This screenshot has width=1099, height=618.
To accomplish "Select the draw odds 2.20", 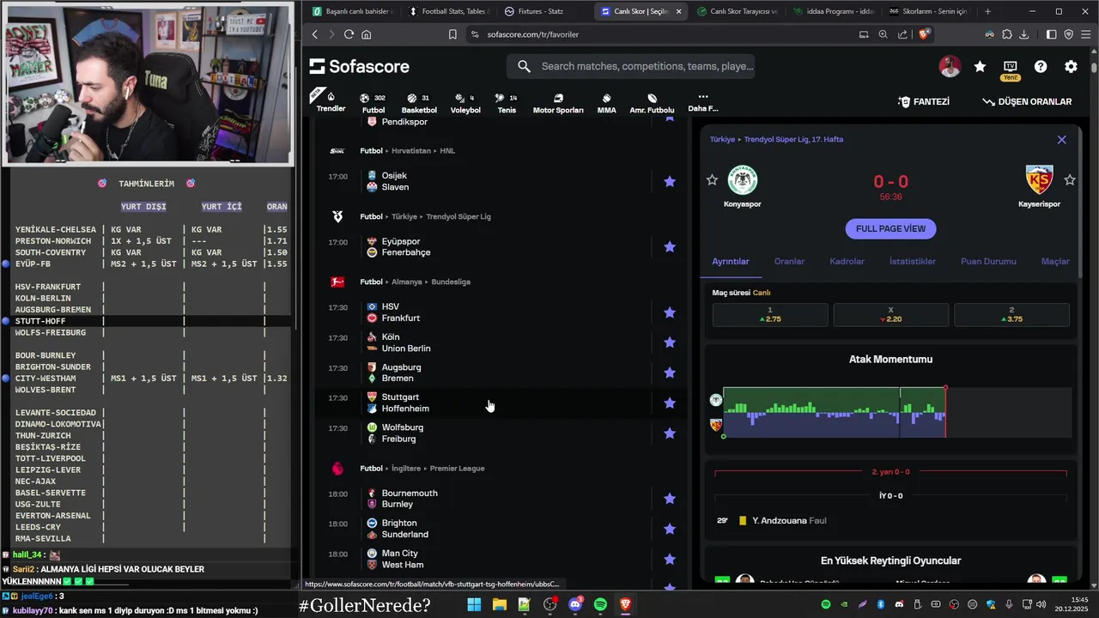I will click(890, 315).
